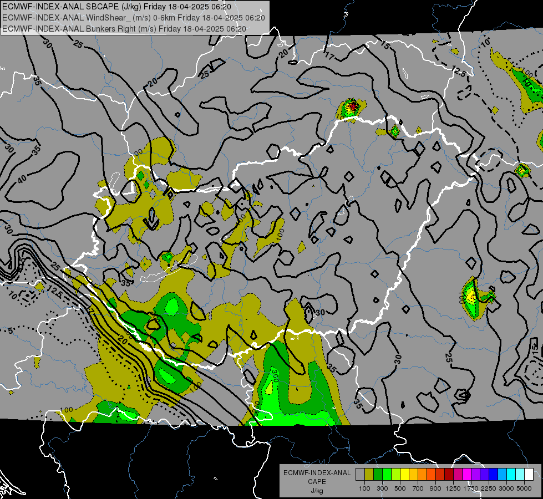Click the 40 contour label on the map
543x499 pixels.
pos(22,179)
